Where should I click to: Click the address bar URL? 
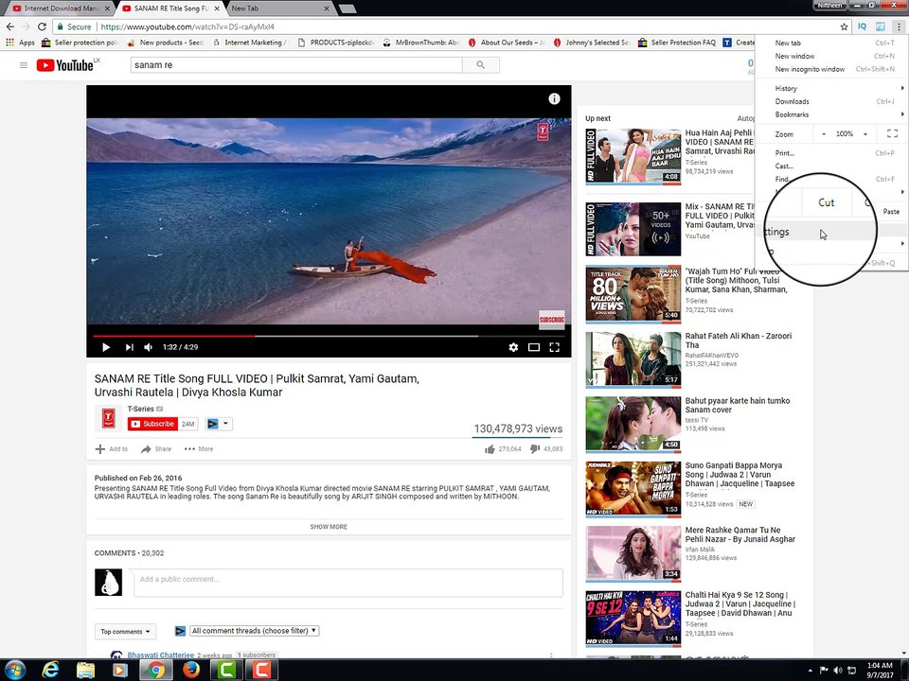tap(187, 26)
